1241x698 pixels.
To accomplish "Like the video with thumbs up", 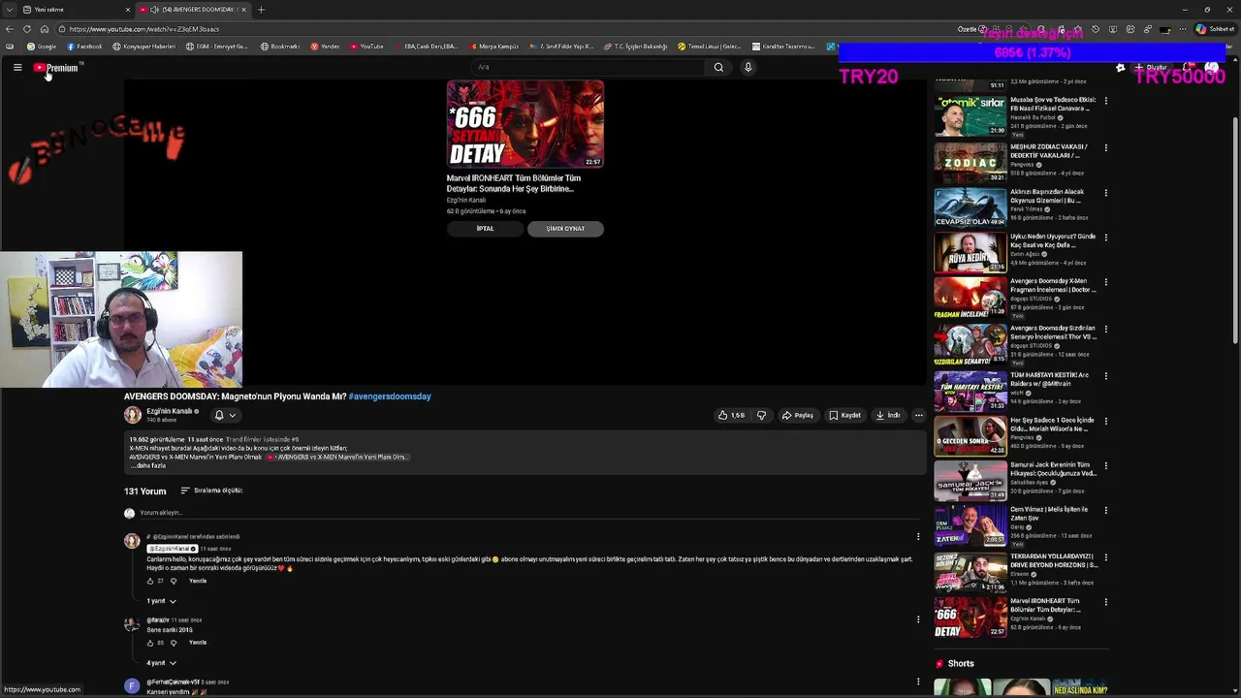I will click(731, 415).
